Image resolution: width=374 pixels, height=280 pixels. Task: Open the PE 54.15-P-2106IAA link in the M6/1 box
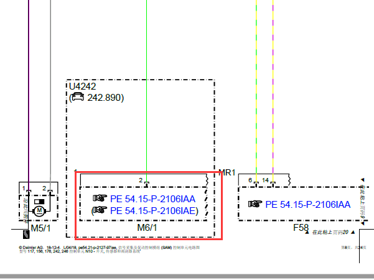pyautogui.click(x=152, y=199)
